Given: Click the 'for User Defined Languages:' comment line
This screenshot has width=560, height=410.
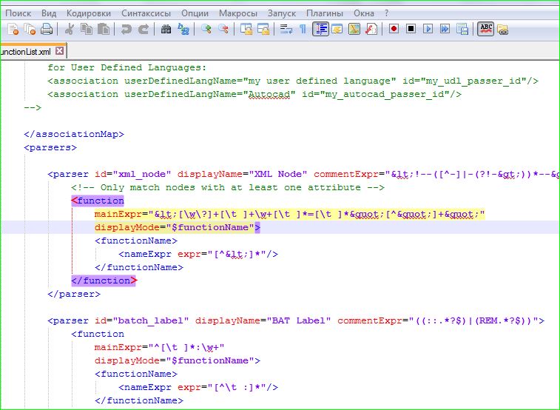Looking at the screenshot, I should tap(126, 67).
